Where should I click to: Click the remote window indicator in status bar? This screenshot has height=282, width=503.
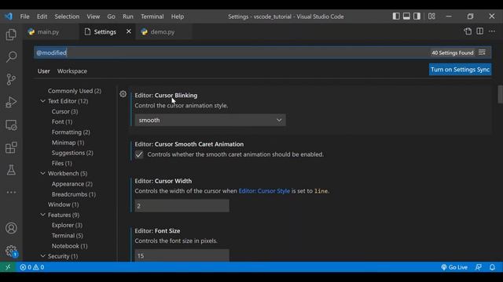(8, 267)
